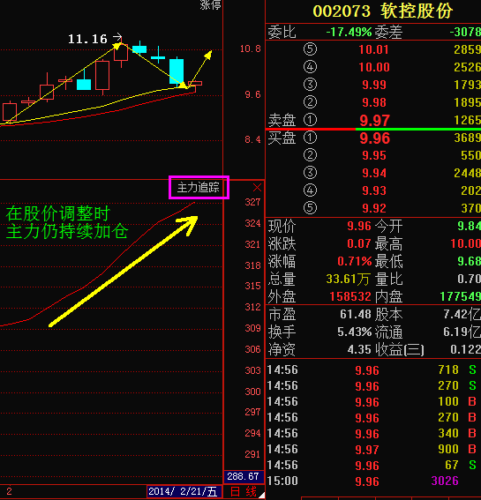Click the 主力追踪 indicator label
Viewport: 481px width, 500px height.
coord(199,187)
